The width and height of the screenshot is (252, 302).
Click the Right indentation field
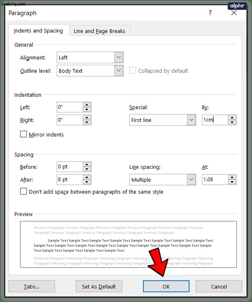pyautogui.click(x=70, y=120)
